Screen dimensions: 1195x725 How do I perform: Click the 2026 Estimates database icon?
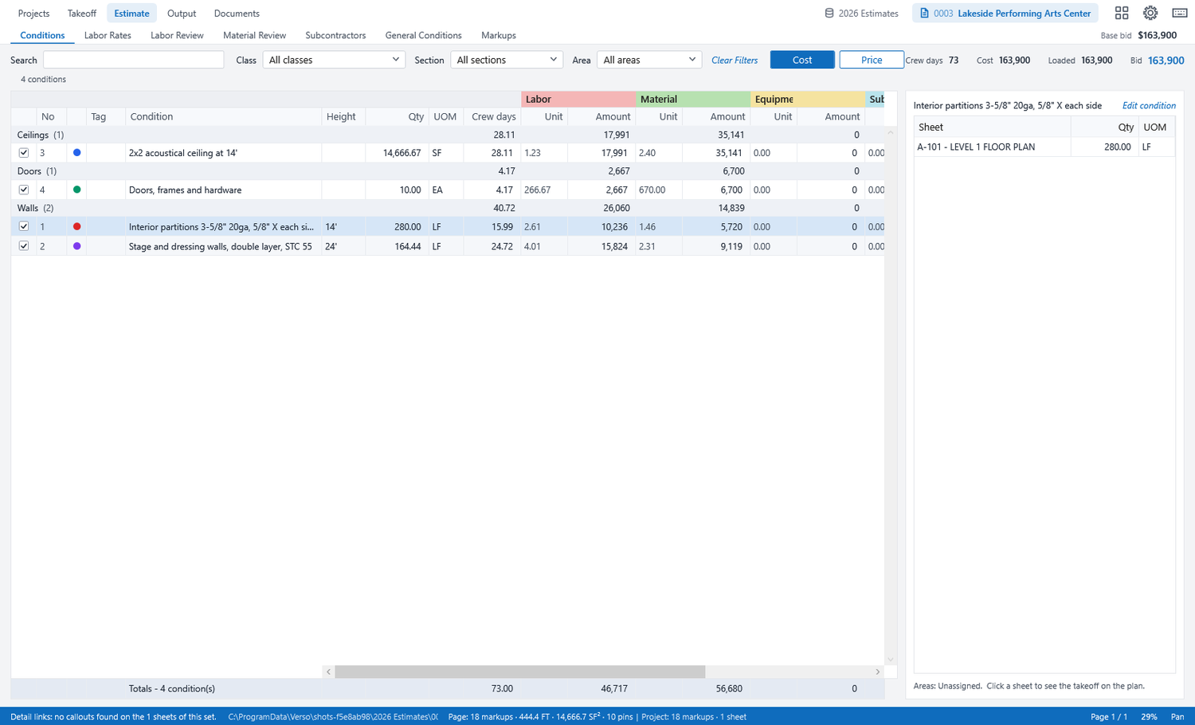click(x=829, y=14)
